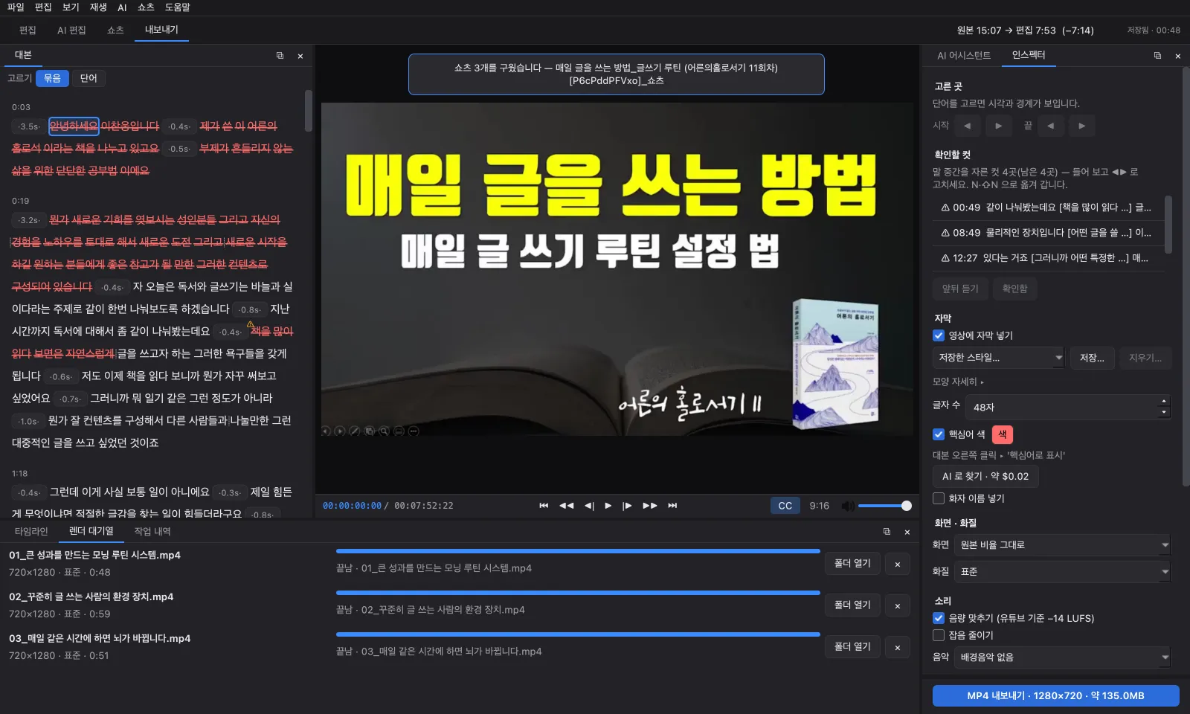The width and height of the screenshot is (1190, 714).
Task: Remove 03_매일 같은 시간에 render job
Action: point(898,647)
